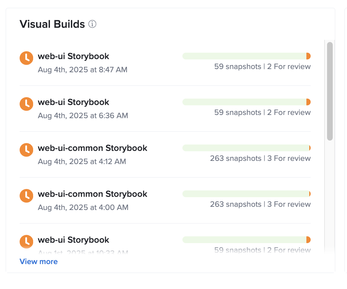Open the web-ui-common Storybook build from 4:12 AM
Screen dimensions: 347x289
point(92,148)
